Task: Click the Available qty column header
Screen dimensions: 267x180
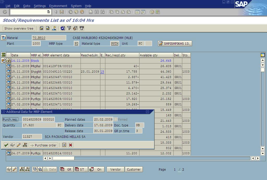Action: coord(156,55)
